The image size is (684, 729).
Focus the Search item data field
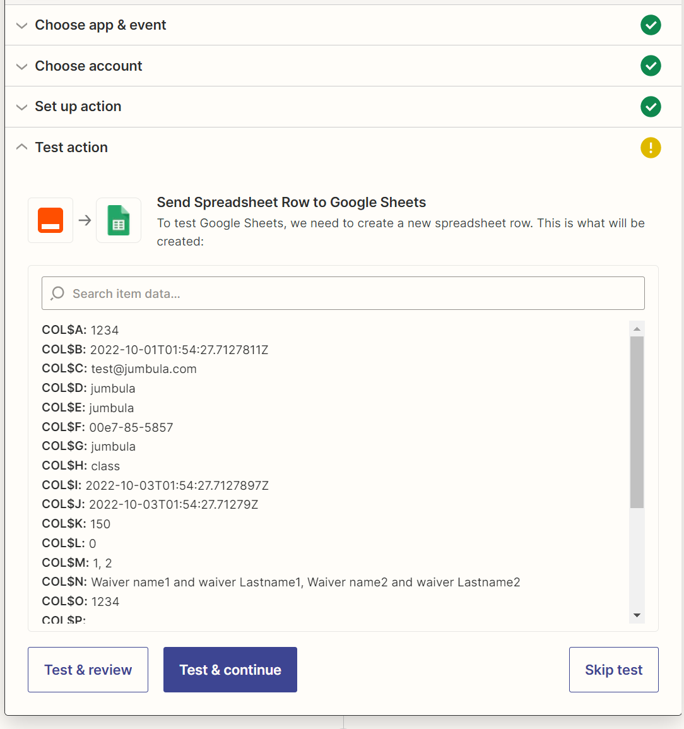coord(343,293)
